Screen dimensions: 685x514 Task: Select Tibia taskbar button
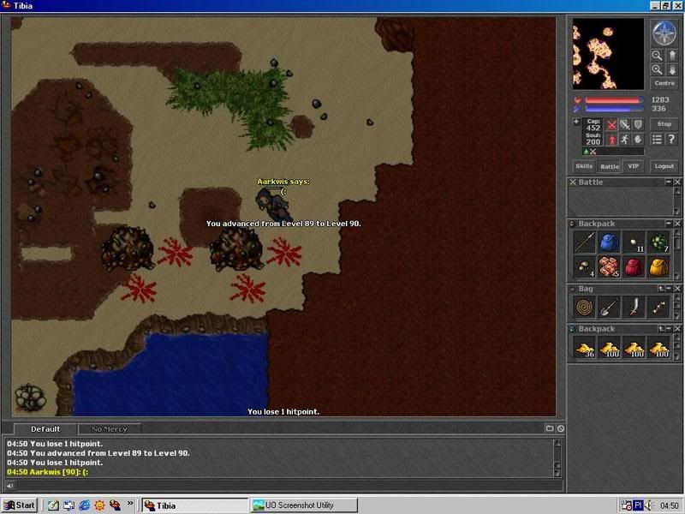point(195,505)
